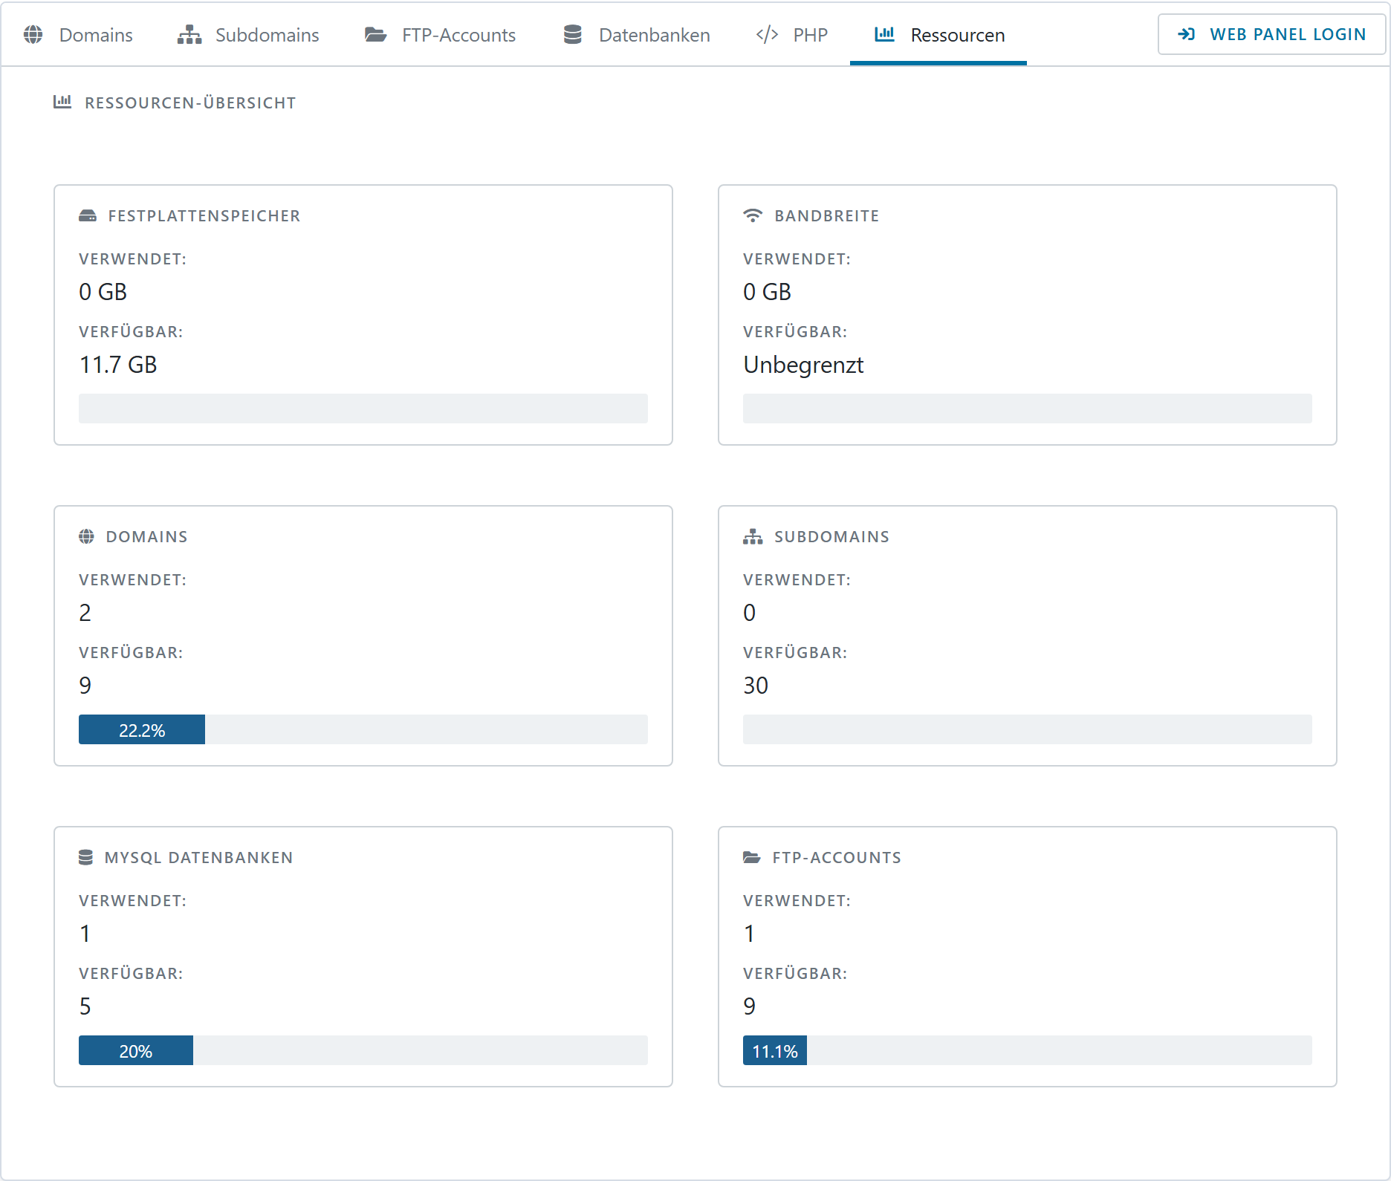Go to the FTP-Accounts tab

coord(440,35)
